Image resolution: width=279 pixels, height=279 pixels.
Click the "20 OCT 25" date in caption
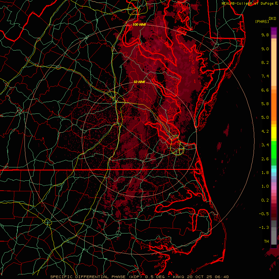(x=199, y=277)
